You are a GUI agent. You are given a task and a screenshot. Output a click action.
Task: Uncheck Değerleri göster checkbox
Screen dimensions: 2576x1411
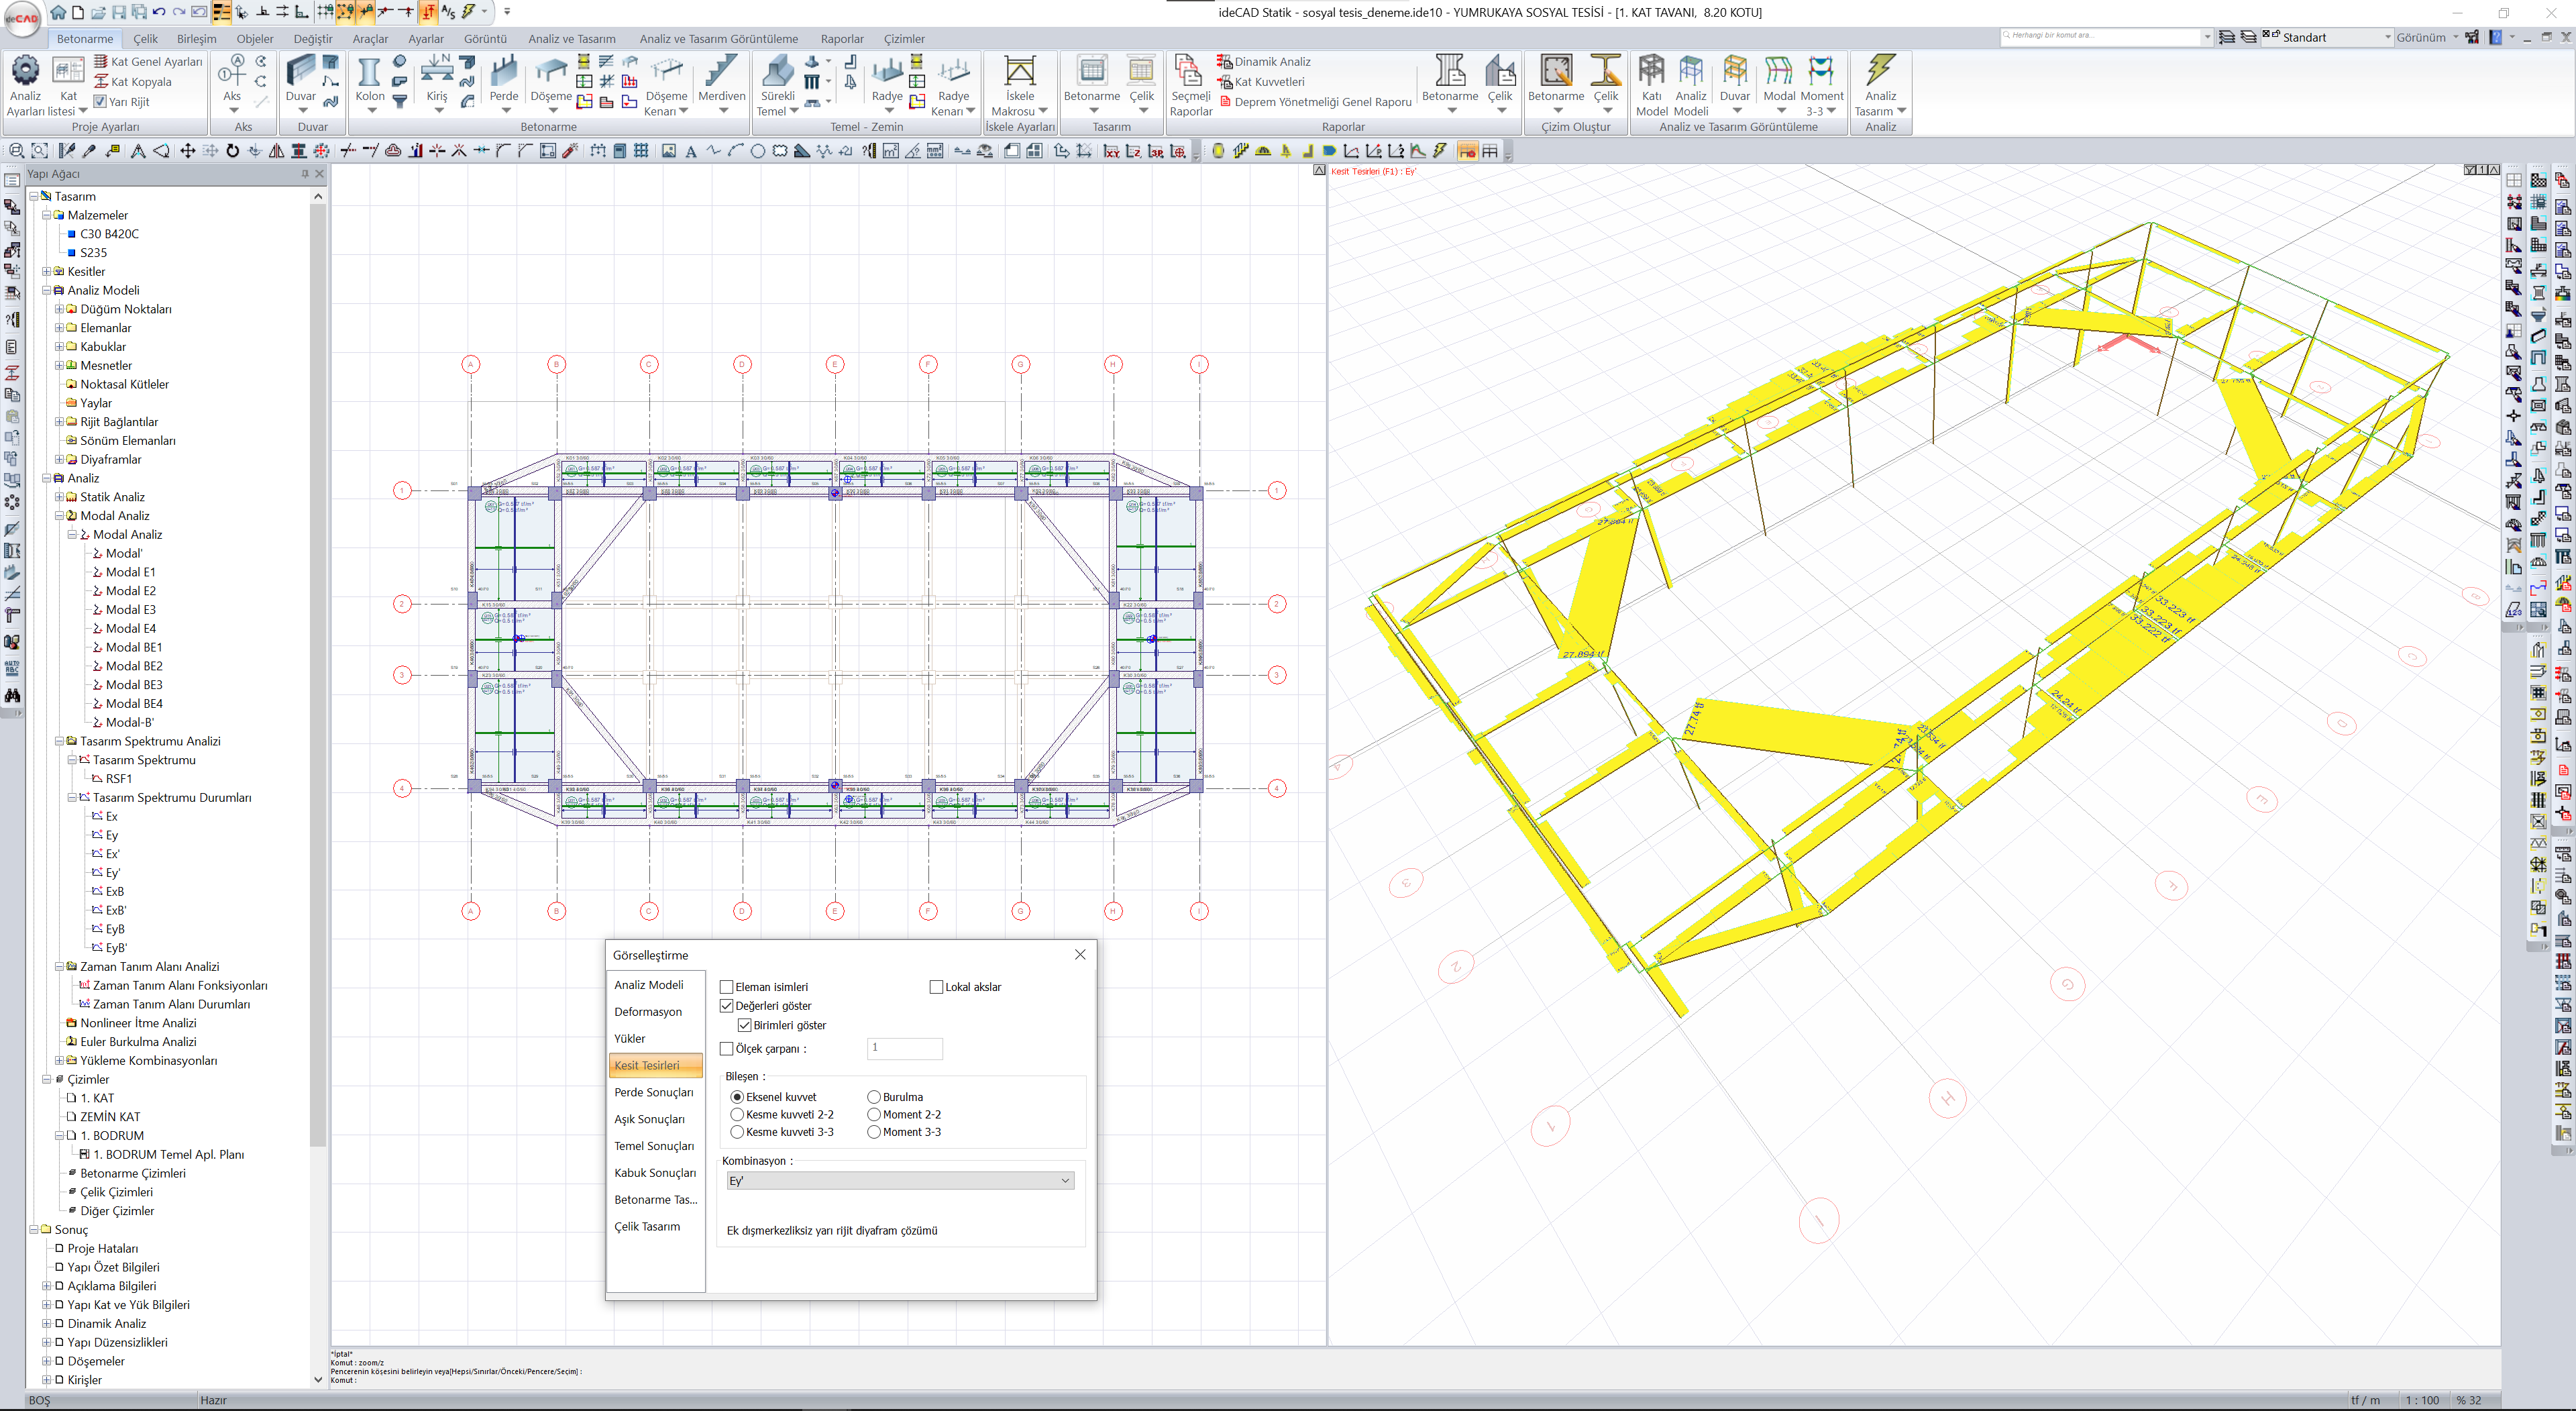pos(727,1006)
